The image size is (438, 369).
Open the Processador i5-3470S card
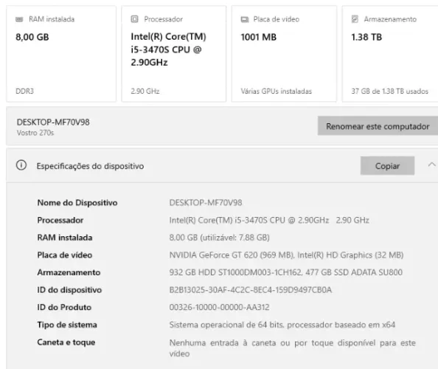point(174,54)
